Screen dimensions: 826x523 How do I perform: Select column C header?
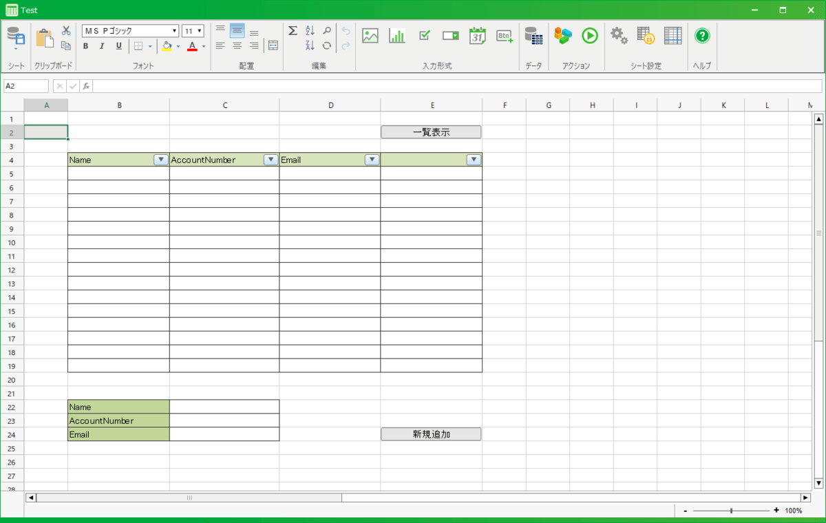pyautogui.click(x=225, y=105)
